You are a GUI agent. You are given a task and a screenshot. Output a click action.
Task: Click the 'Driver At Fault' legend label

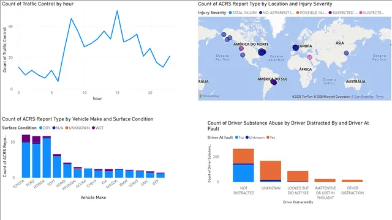(x=220, y=137)
